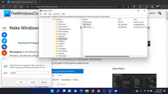The width and height of the screenshot is (168, 94).
Task: Click the (Default) string value icon
Action: tap(84, 22)
